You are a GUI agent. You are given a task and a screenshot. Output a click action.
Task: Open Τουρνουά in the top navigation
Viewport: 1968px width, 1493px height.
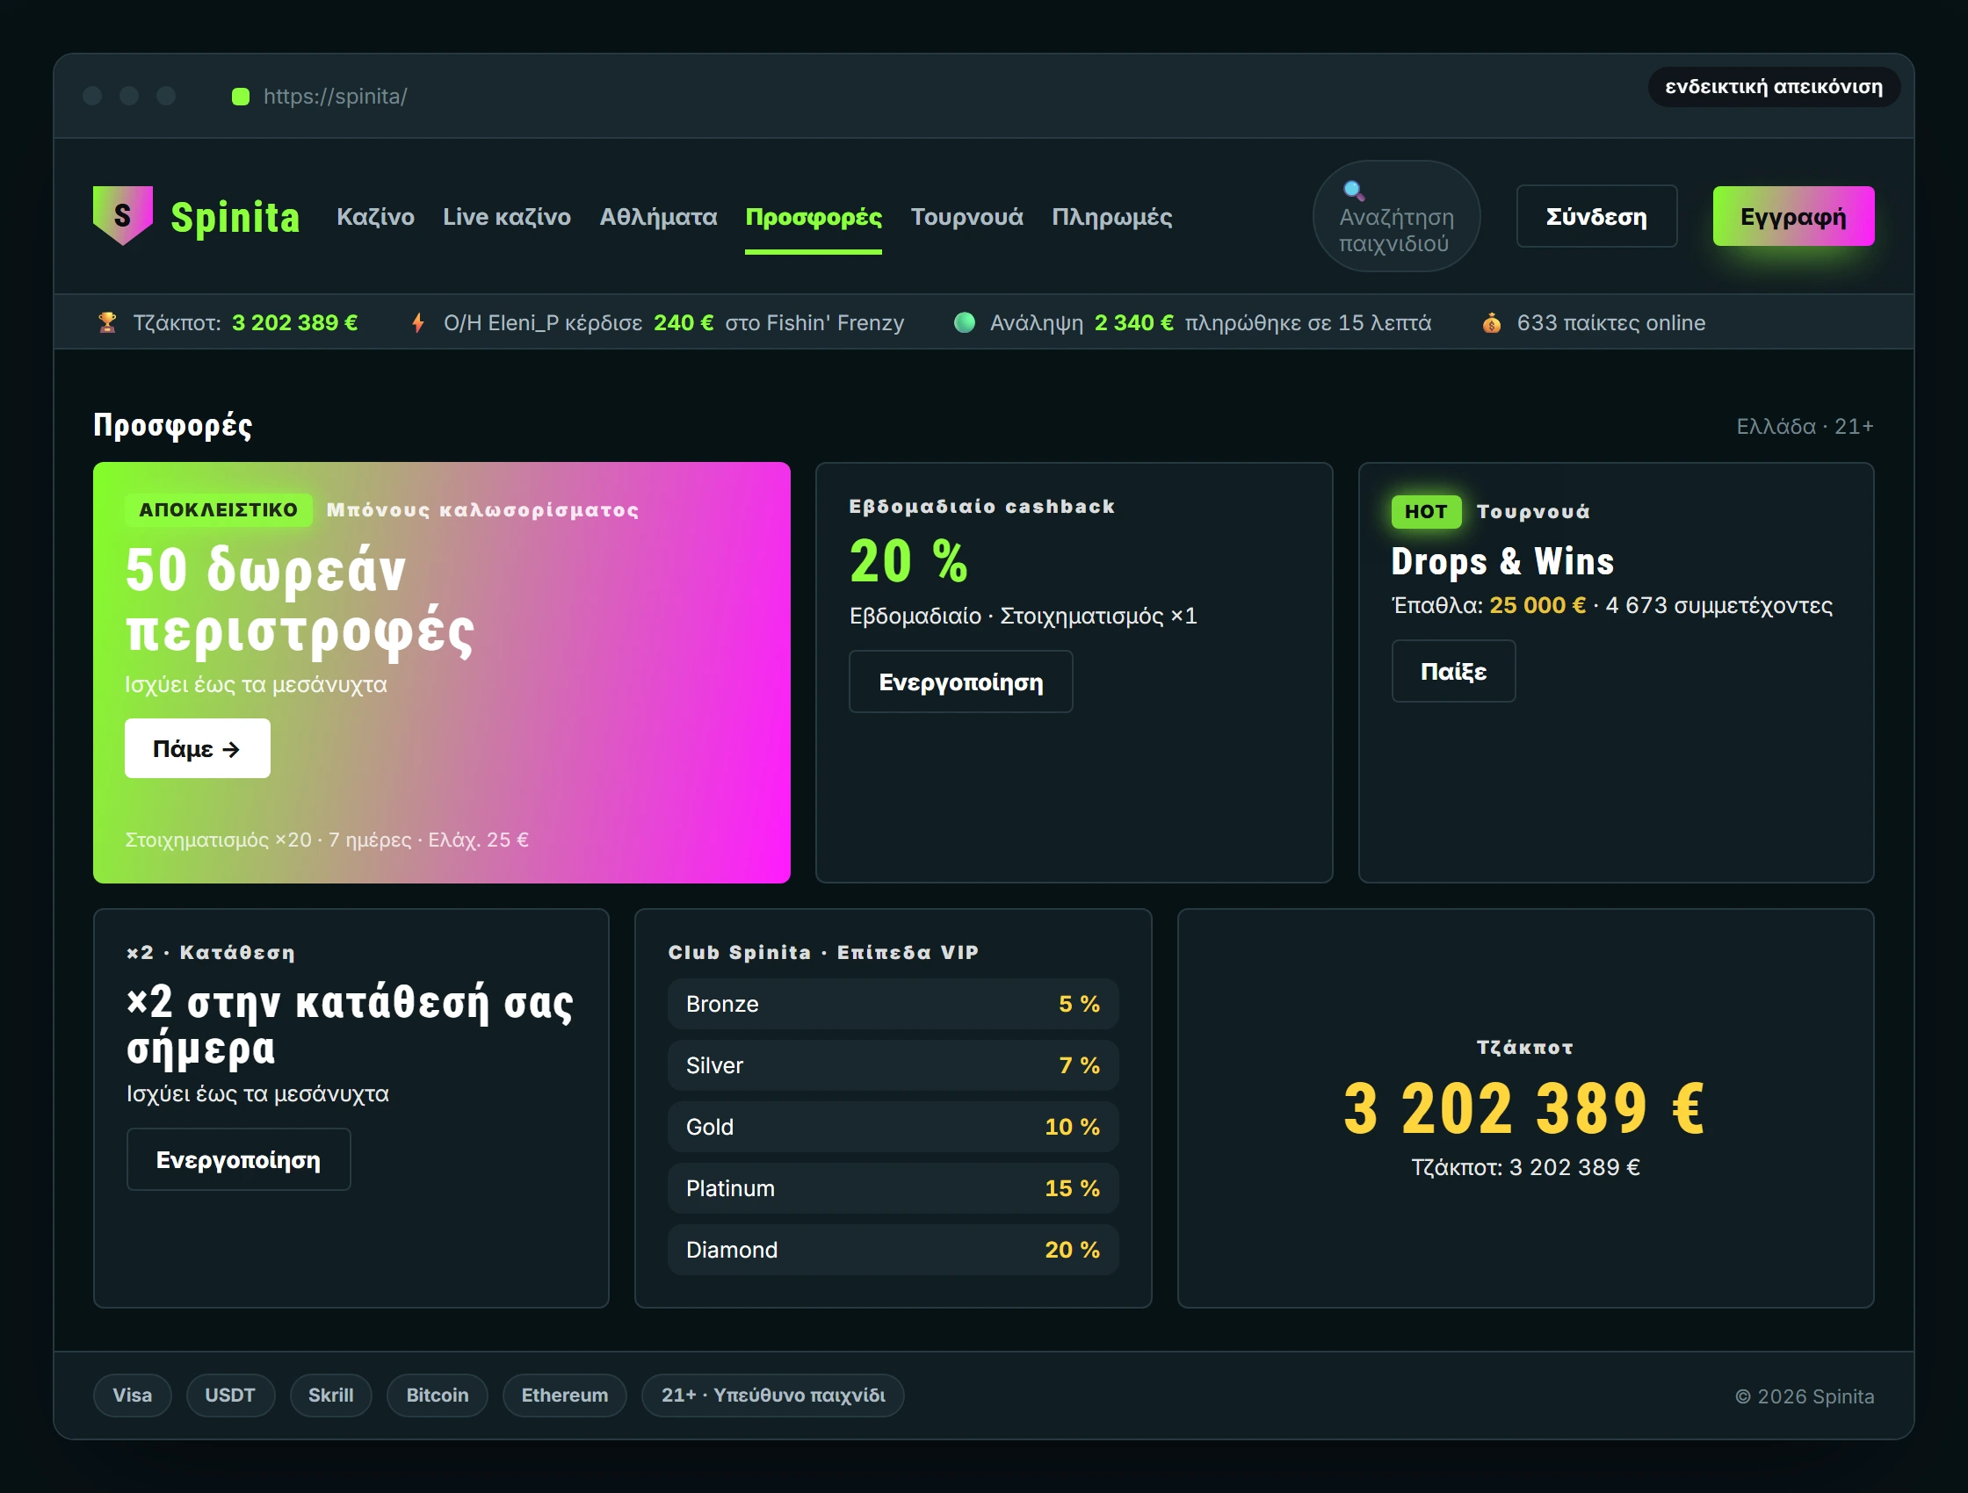pyautogui.click(x=967, y=217)
